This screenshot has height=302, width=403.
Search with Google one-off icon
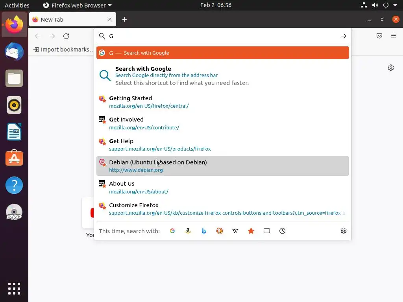coord(172,231)
